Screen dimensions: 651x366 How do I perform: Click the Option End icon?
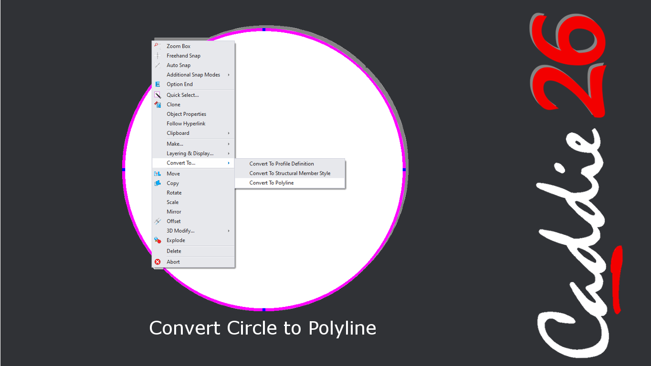[157, 84]
